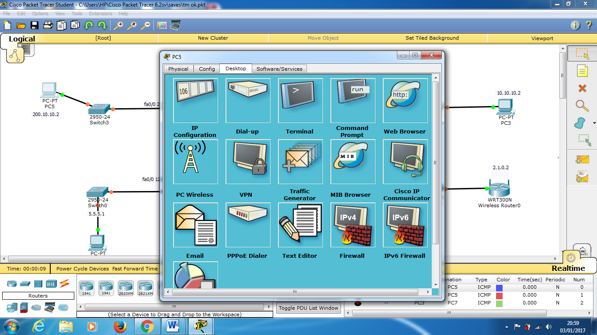Select the Add Complex PDU envelope
This screenshot has width=597, height=335.
[582, 177]
